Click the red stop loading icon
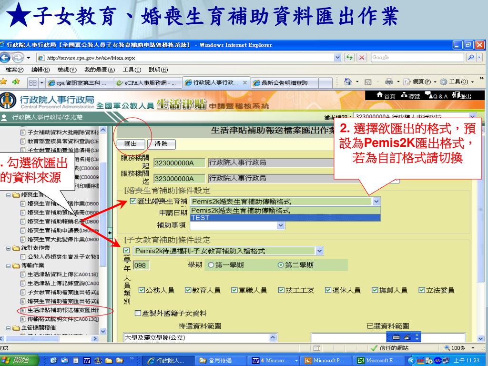 tap(361, 58)
